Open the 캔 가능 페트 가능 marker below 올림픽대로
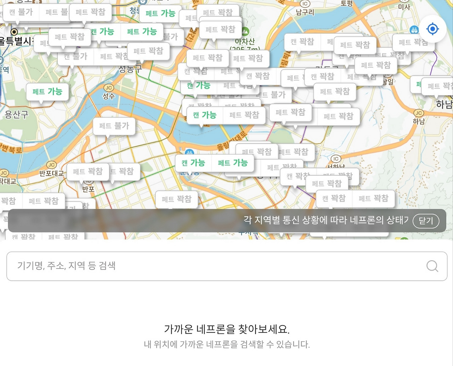This screenshot has height=366, width=453. (214, 163)
